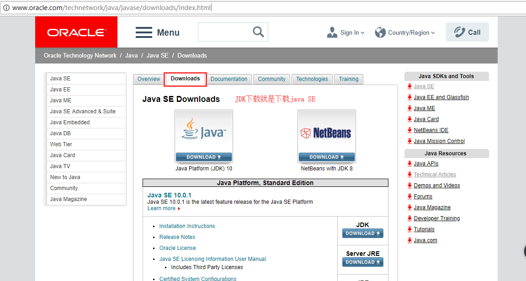Open the Training tab
This screenshot has height=281, width=526.
349,79
